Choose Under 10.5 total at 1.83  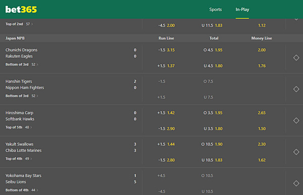click(x=212, y=160)
